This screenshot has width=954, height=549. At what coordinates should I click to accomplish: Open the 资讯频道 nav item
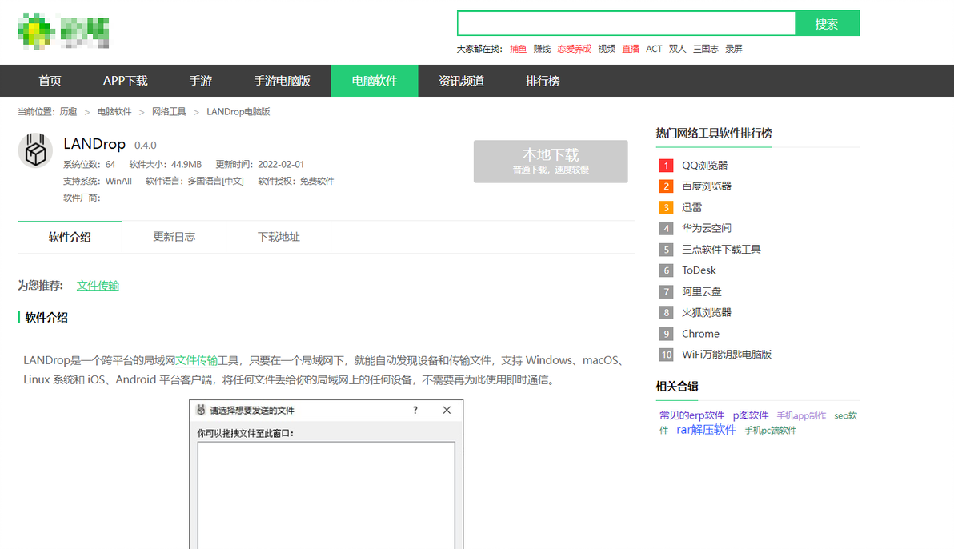click(461, 81)
